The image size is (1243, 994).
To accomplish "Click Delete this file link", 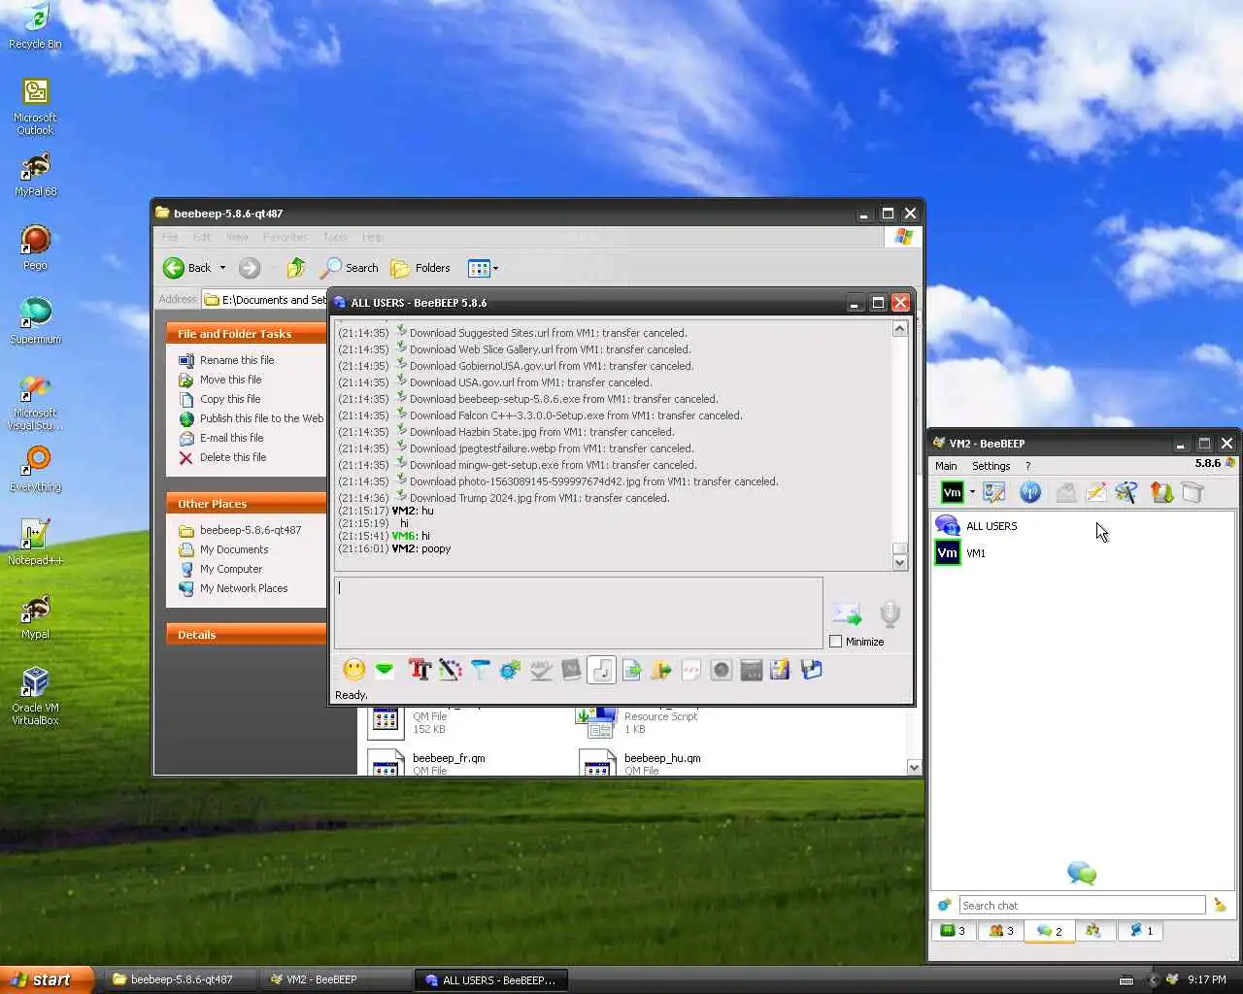I will coord(233,457).
